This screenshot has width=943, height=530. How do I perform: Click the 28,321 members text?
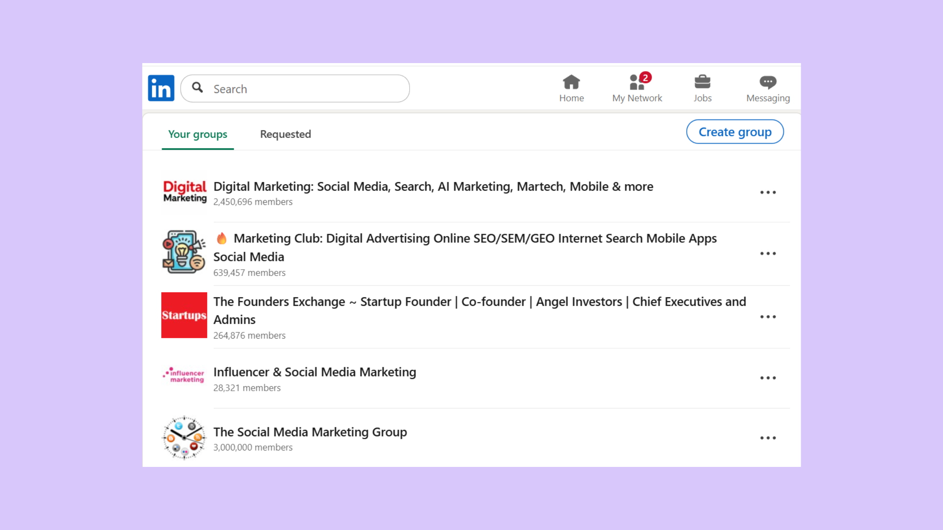tap(247, 388)
